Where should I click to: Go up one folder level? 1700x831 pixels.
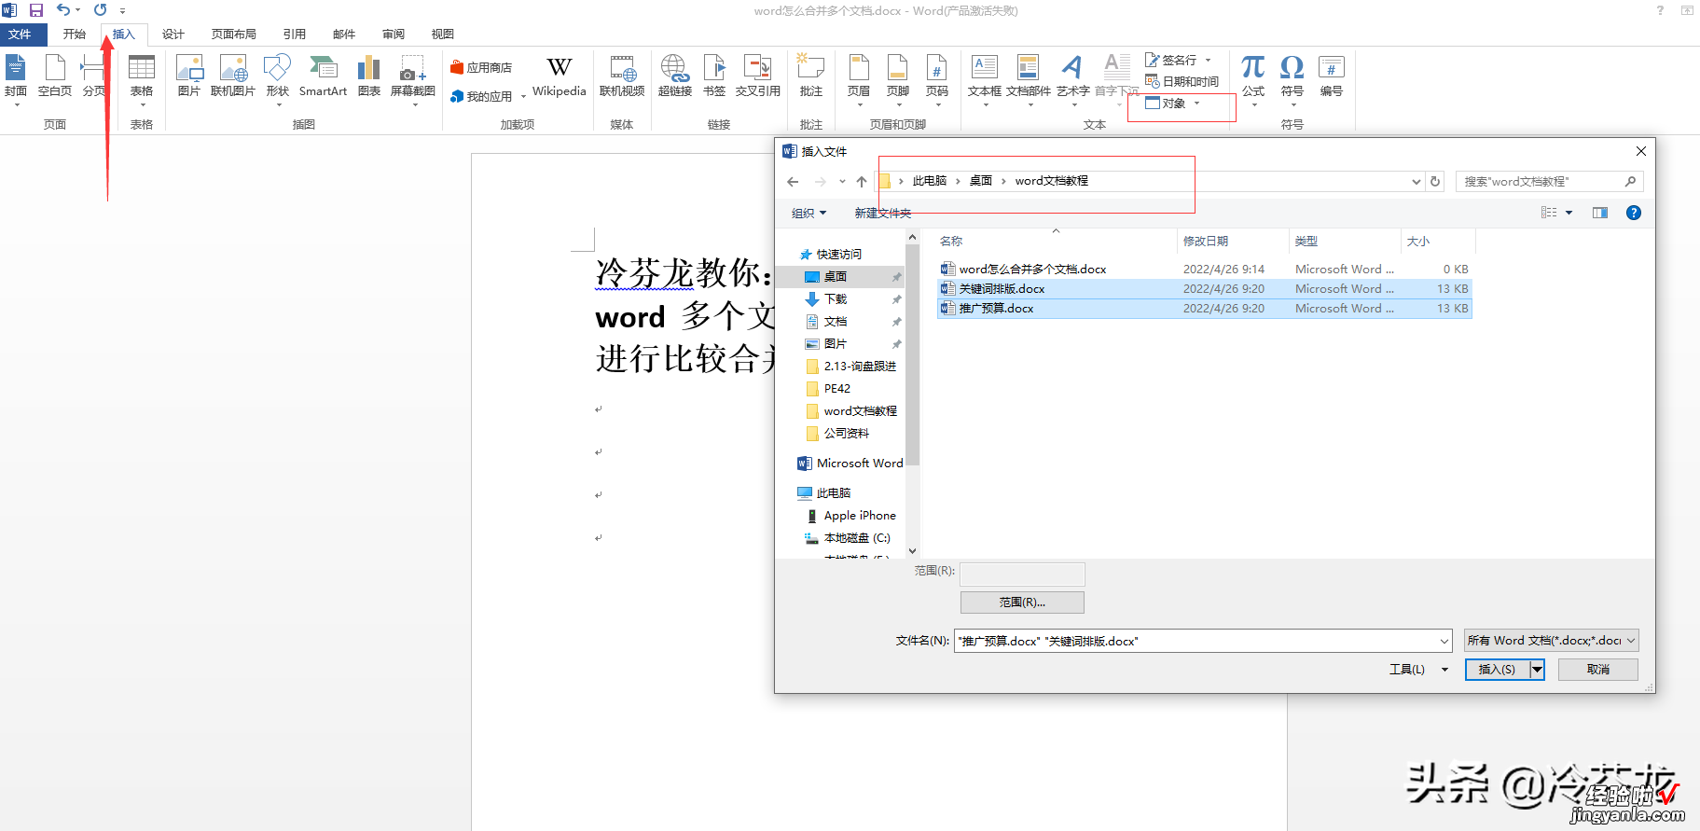[x=862, y=182]
